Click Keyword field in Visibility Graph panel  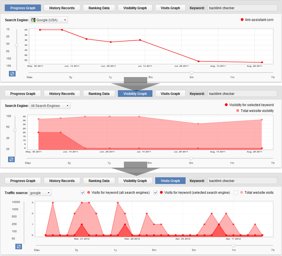(242, 94)
